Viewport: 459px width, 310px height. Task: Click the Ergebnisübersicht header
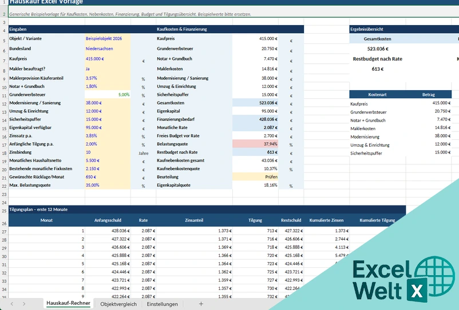coord(367,29)
